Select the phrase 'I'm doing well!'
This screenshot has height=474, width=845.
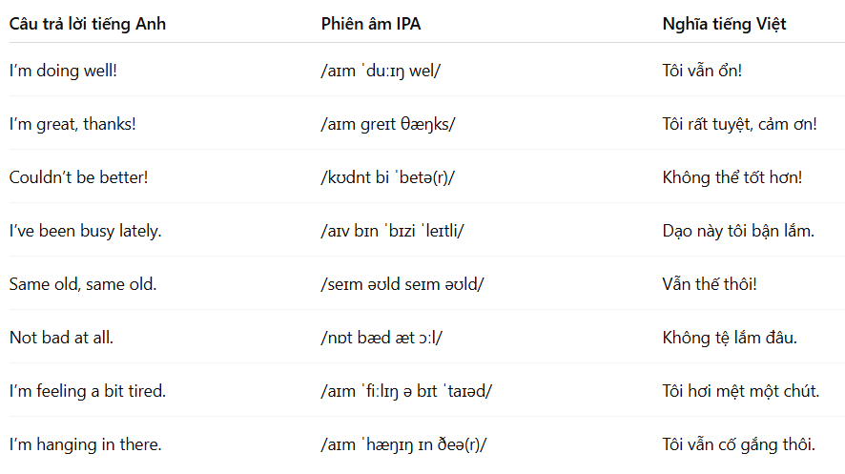tap(63, 71)
